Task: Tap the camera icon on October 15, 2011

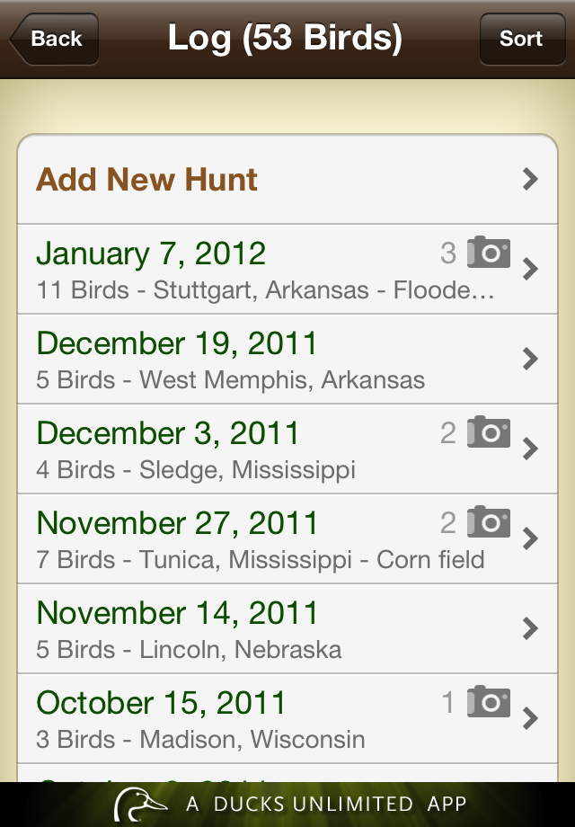Action: click(489, 702)
